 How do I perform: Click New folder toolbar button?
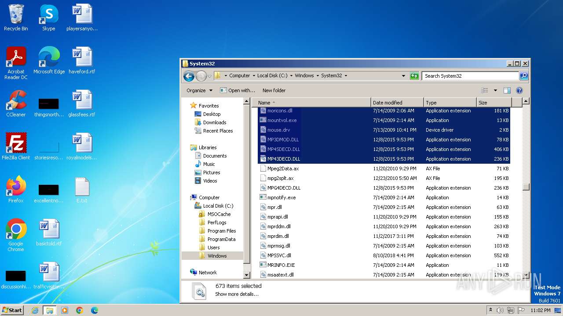click(x=274, y=90)
